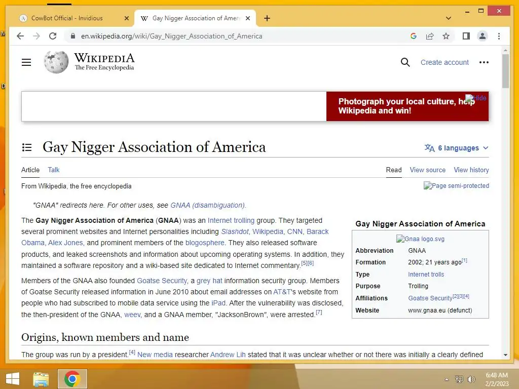Click the Wikipedia globe logo
This screenshot has width=519, height=389.
(56, 62)
